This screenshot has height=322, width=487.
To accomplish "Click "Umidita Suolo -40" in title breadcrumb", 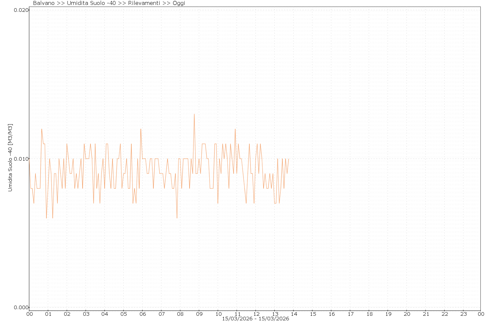I will point(91,3).
